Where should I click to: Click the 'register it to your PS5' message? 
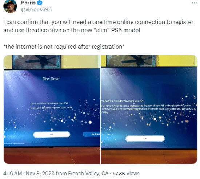[x=51, y=108]
